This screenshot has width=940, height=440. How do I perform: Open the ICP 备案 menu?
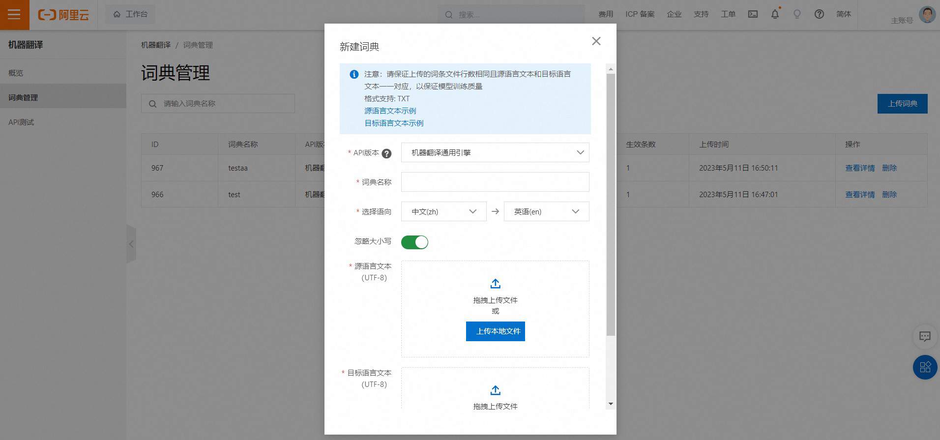click(640, 14)
